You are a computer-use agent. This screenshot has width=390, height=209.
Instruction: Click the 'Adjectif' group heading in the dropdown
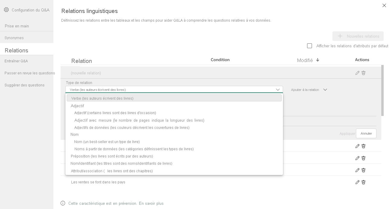pyautogui.click(x=77, y=106)
